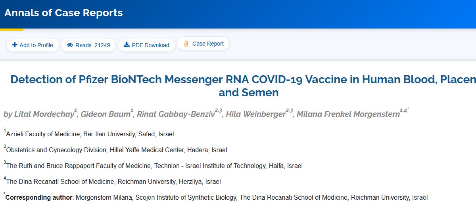Click the bold Corresponding author label

point(39,197)
